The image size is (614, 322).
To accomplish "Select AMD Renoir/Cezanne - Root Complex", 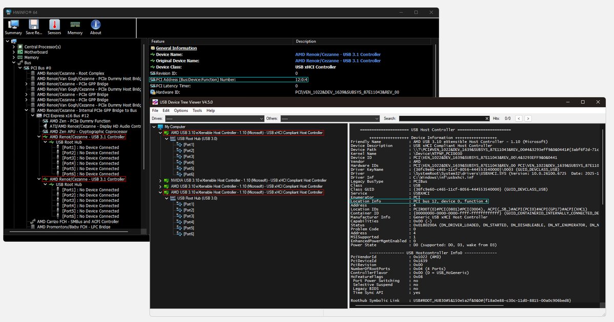I will coord(71,74).
